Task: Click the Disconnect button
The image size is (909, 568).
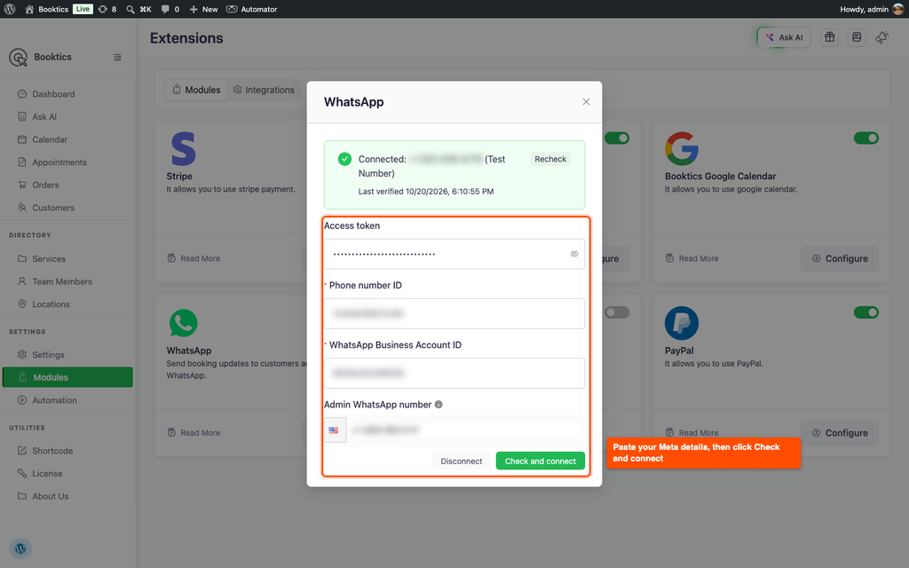Action: point(461,461)
